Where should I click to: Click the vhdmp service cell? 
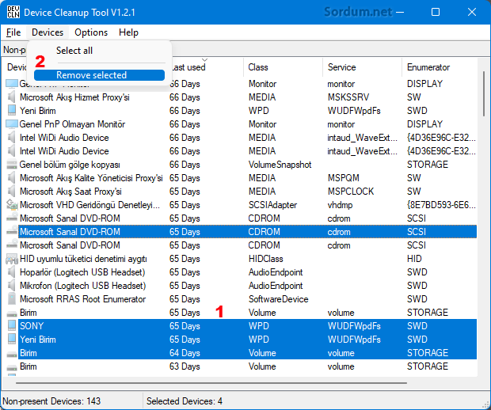point(340,205)
